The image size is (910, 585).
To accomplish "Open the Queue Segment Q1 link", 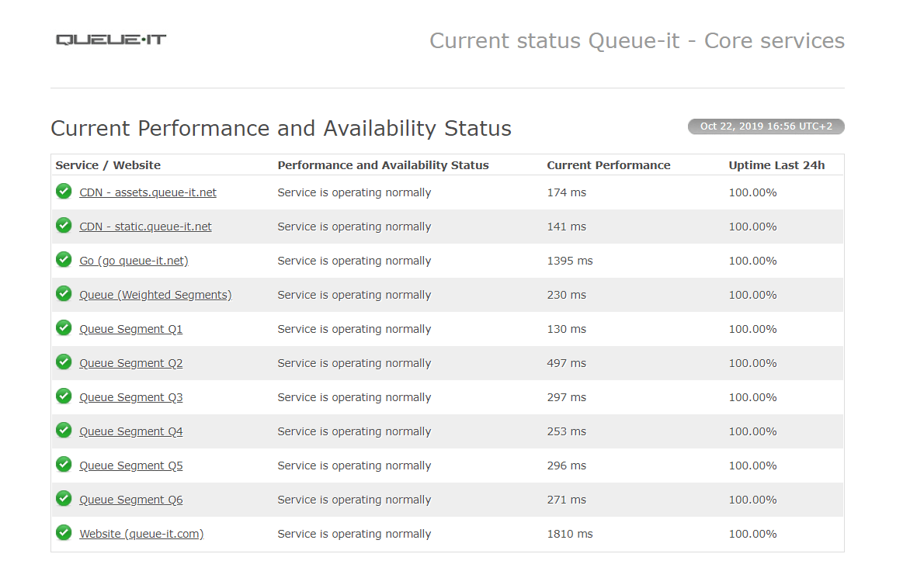I will [x=131, y=329].
